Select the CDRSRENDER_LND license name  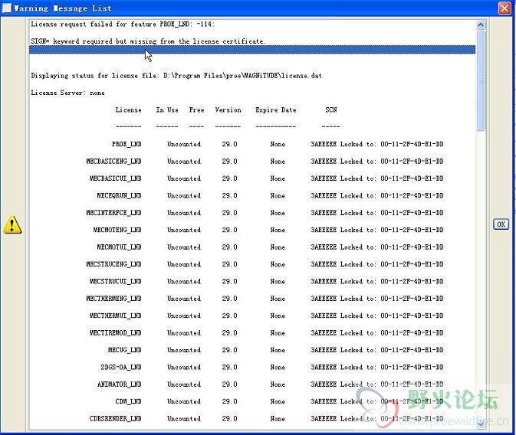tap(116, 419)
